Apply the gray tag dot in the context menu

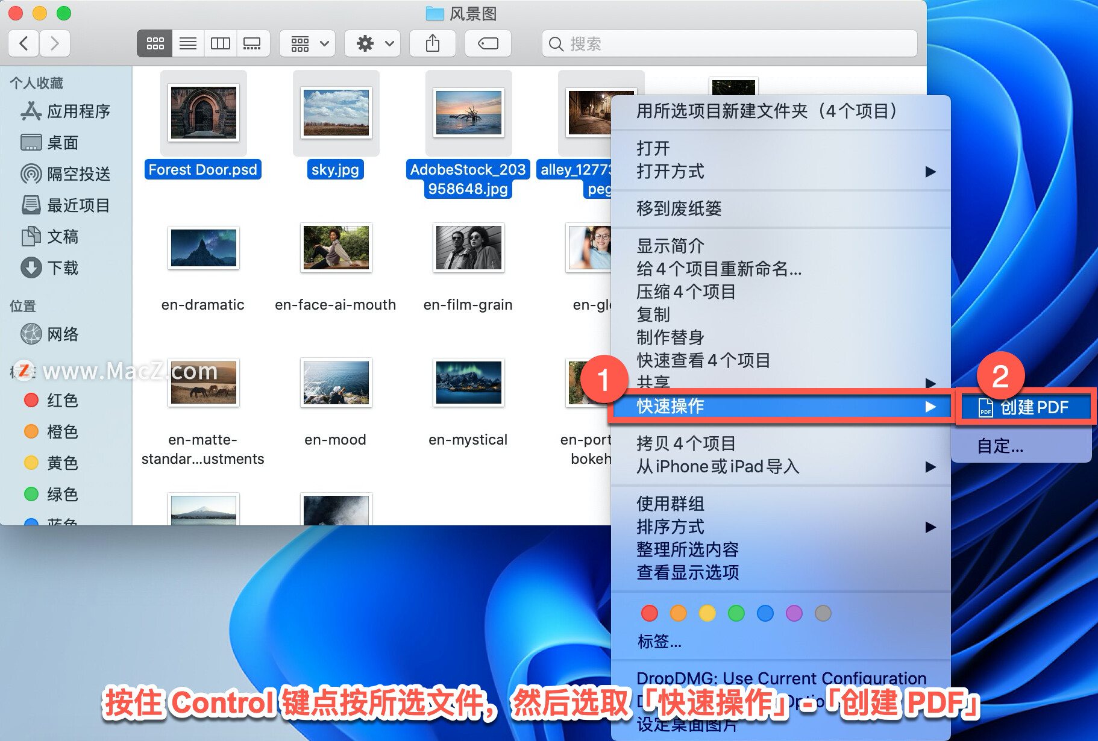coord(823,613)
